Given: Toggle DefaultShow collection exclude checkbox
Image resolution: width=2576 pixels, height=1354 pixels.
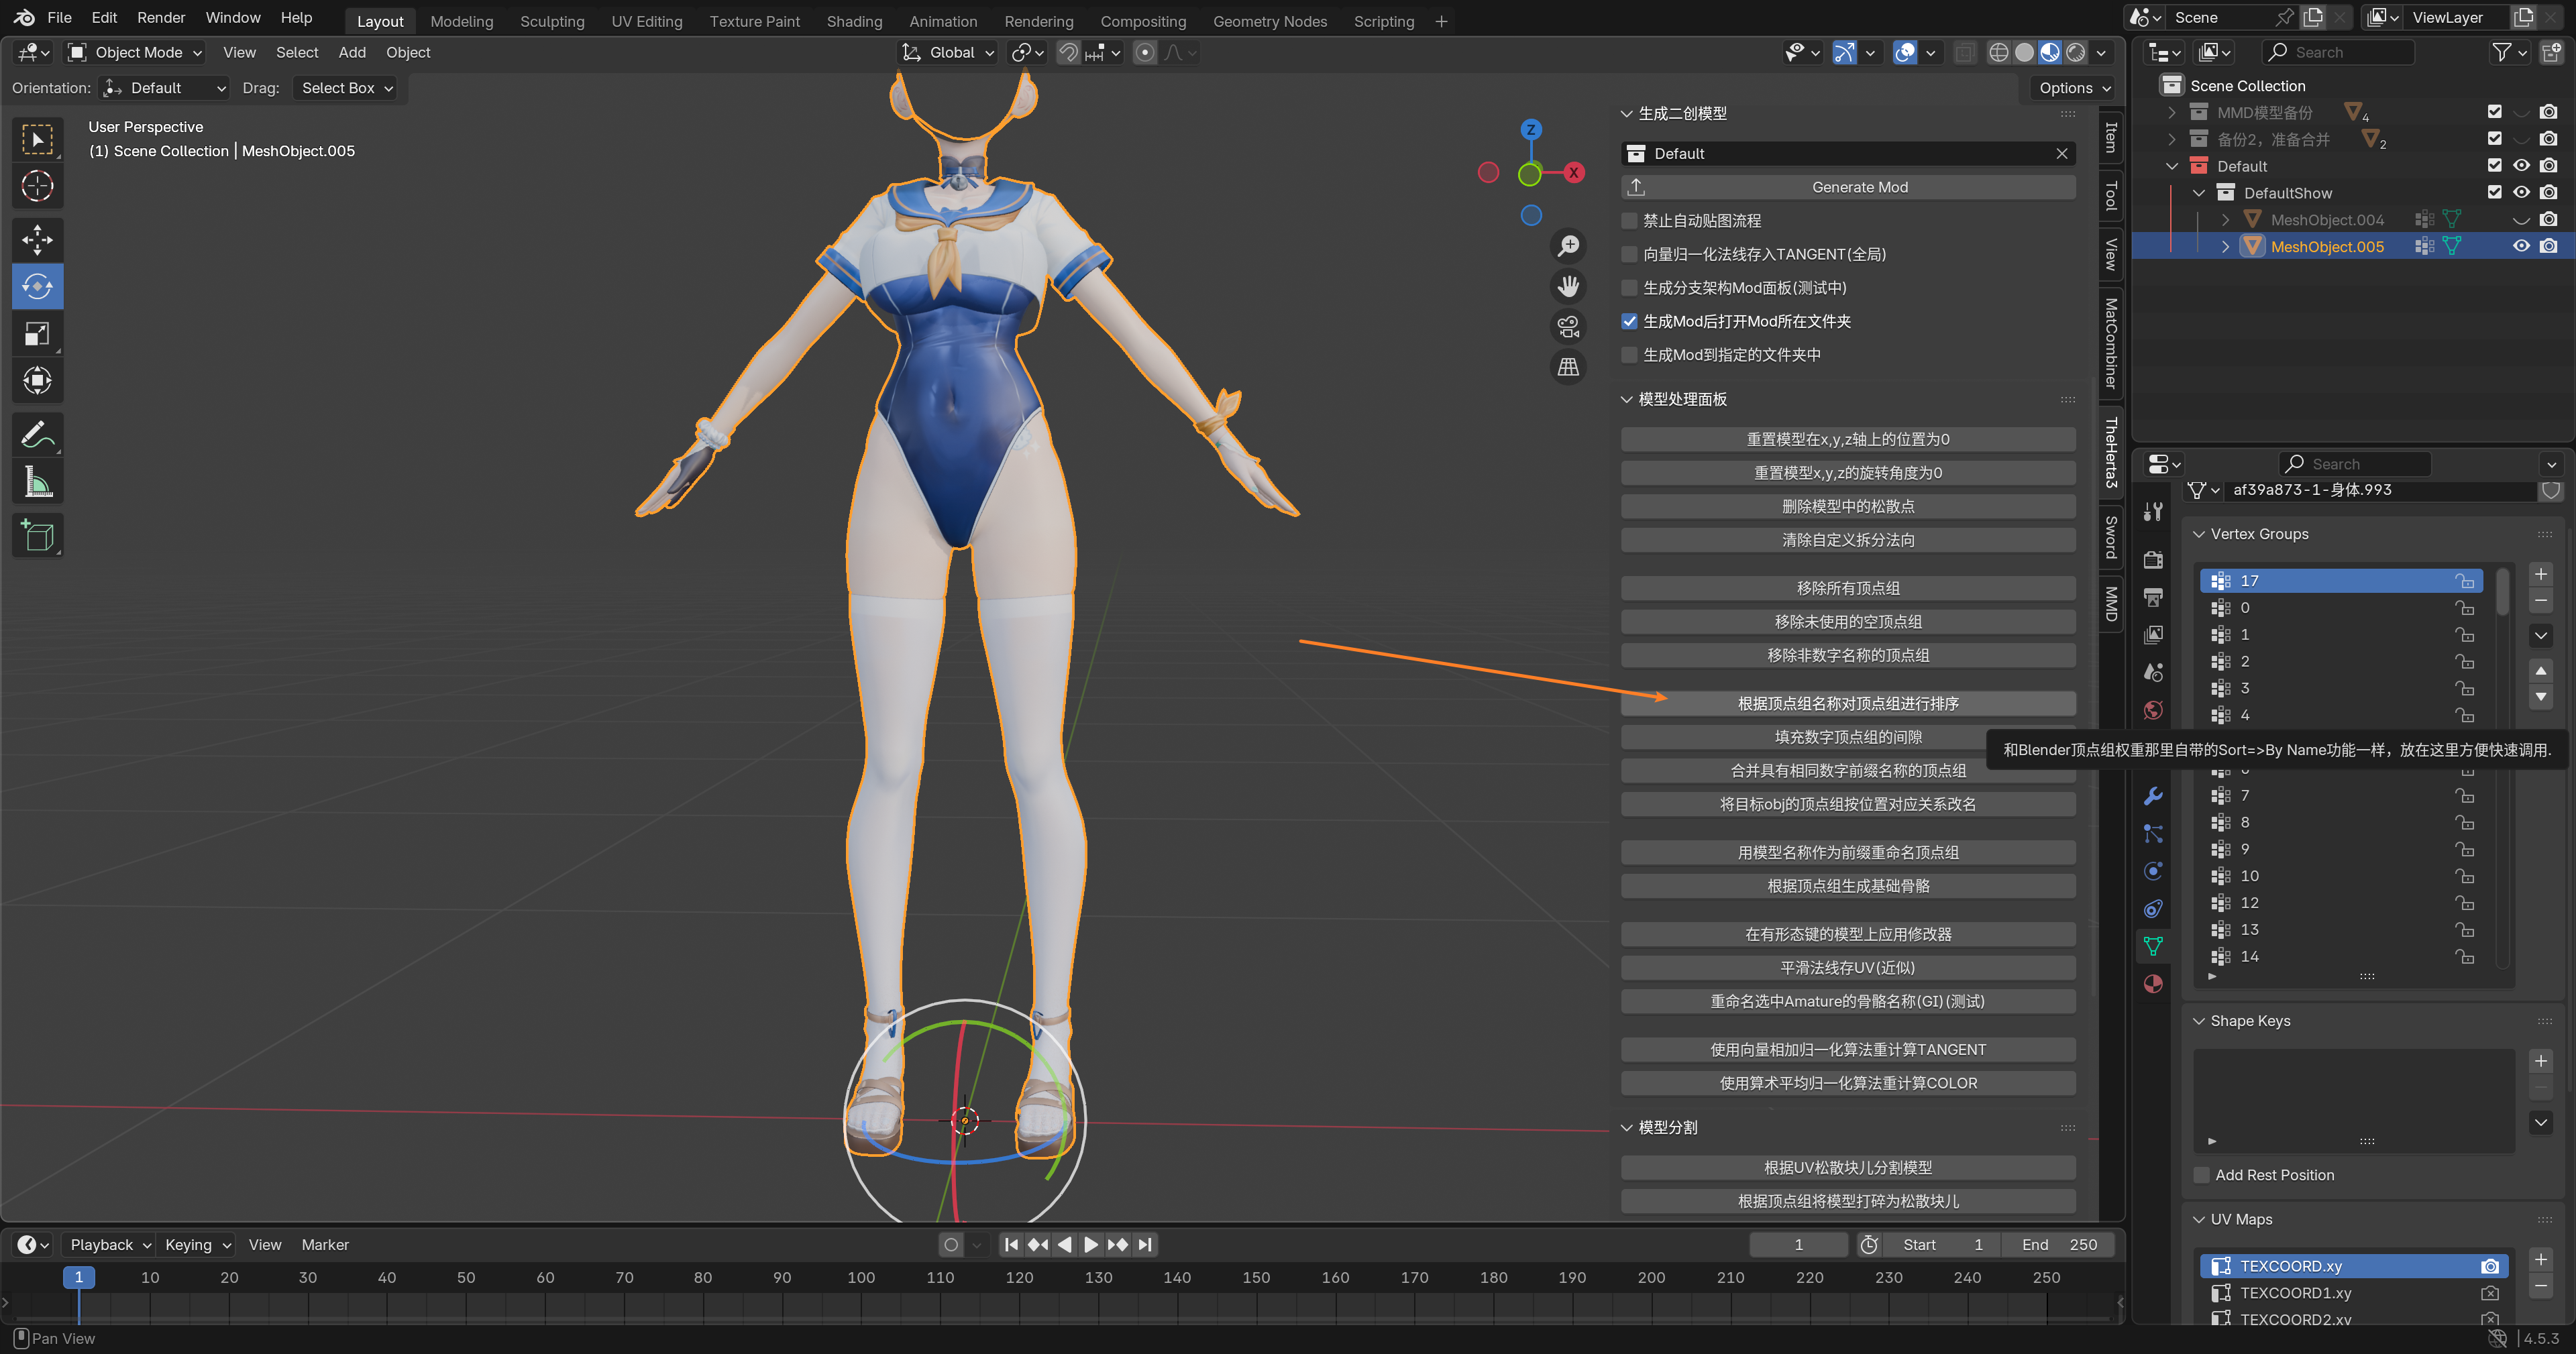Looking at the screenshot, I should pos(2494,192).
